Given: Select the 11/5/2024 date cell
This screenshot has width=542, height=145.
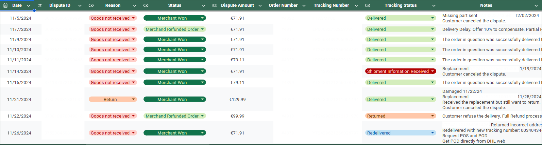Looking at the screenshot, I should coord(20,18).
